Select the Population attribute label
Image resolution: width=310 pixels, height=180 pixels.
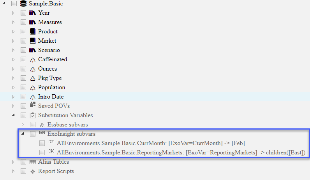[51, 87]
